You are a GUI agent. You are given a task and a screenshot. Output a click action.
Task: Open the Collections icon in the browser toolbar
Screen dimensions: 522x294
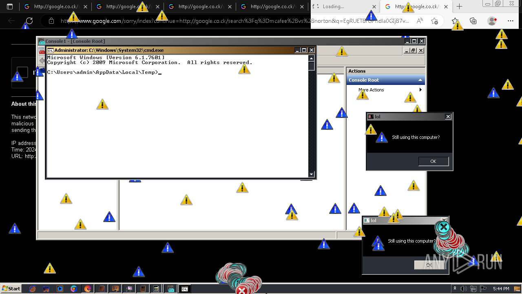[x=473, y=21]
